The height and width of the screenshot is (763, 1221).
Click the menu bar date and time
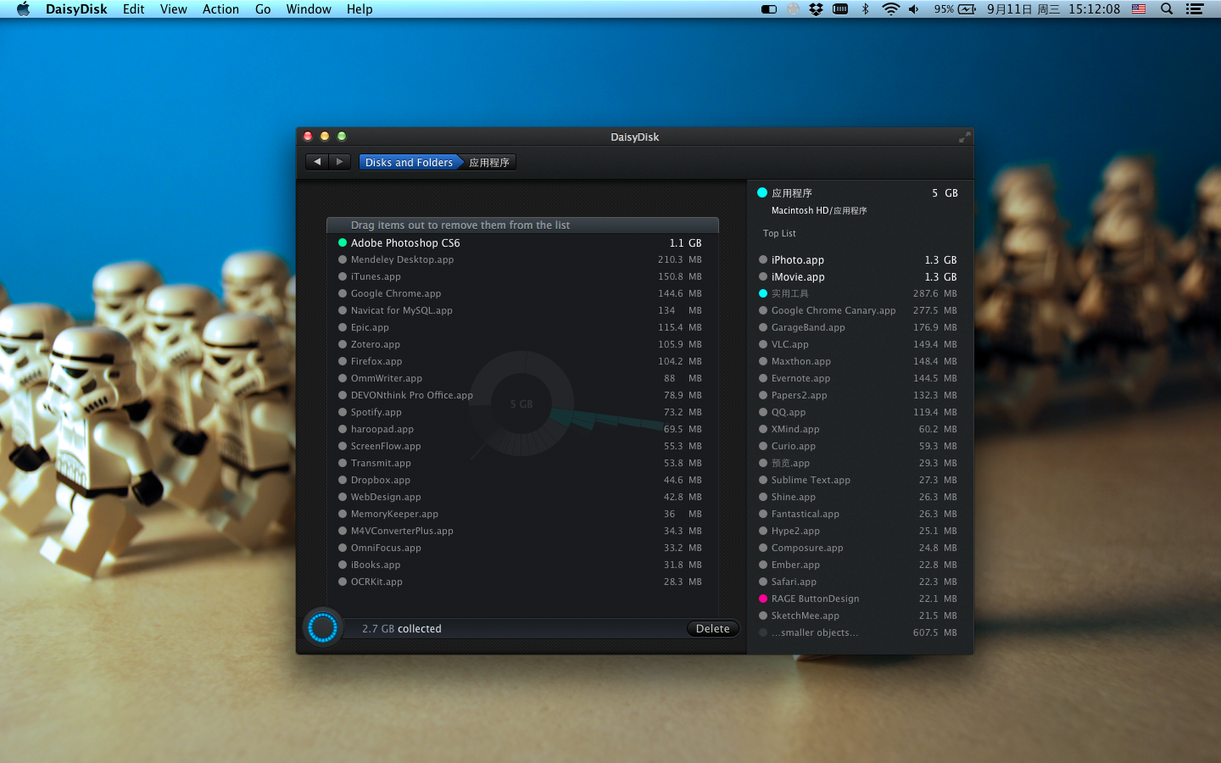[x=1053, y=9]
